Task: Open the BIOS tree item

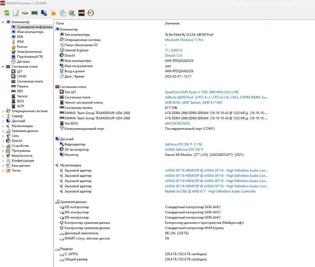Action: tap(21, 101)
